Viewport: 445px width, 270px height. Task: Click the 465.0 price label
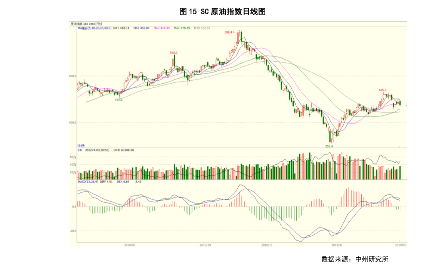click(x=382, y=90)
